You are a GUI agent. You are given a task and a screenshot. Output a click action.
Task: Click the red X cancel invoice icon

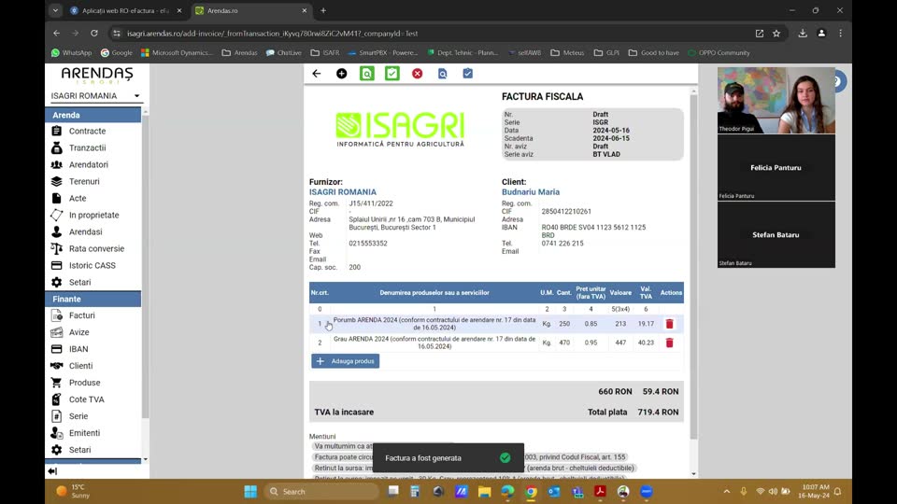417,74
